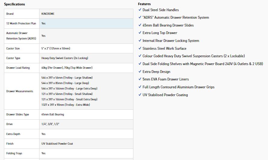Click the Drawer Load Rating label
268x160 pixels.
18,68
